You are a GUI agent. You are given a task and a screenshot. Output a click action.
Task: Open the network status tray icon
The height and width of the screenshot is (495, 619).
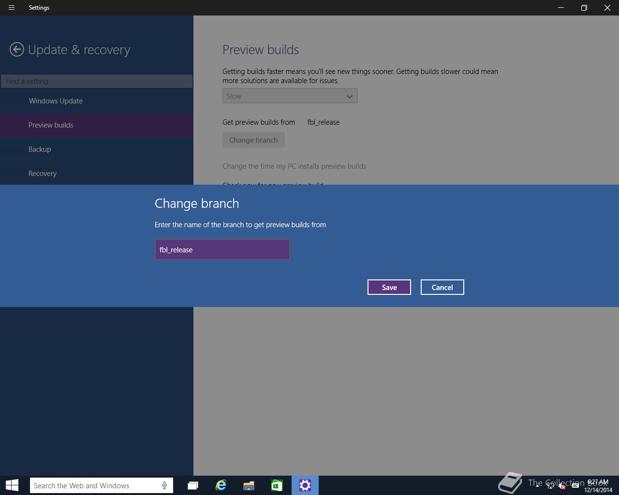pos(550,486)
